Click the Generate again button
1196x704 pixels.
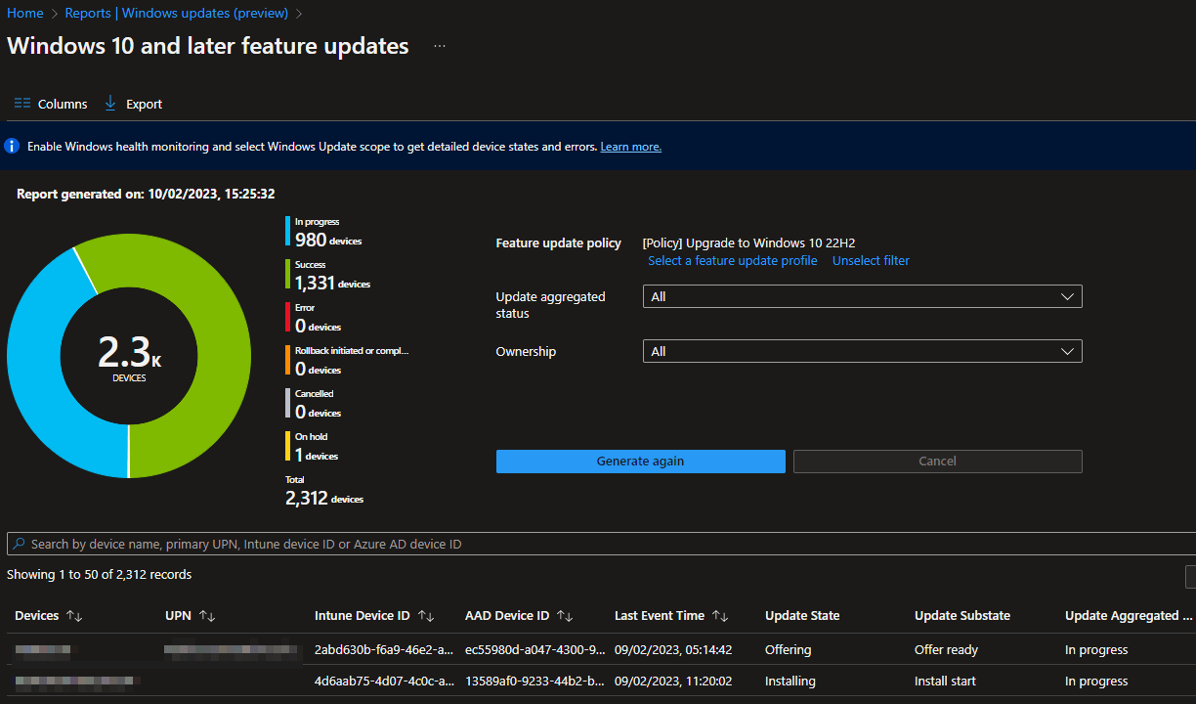[641, 462]
